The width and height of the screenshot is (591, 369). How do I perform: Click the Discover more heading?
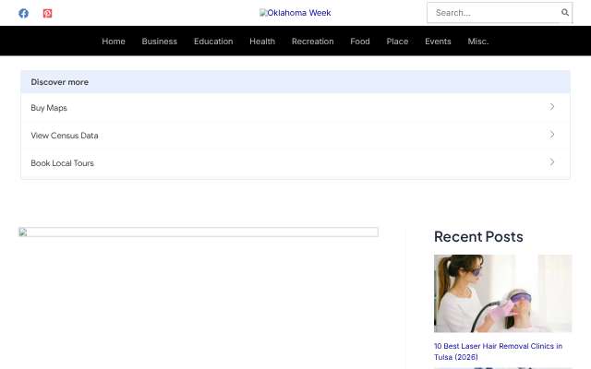(59, 82)
